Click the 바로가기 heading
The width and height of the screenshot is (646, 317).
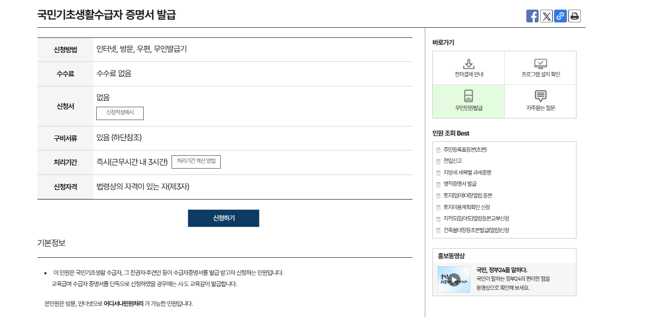pyautogui.click(x=443, y=43)
